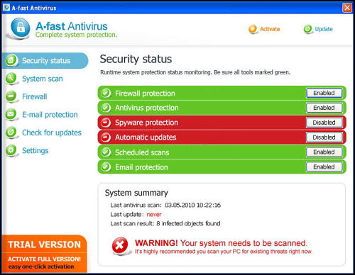Click the System scan magnifier icon
The height and width of the screenshot is (275, 355).
tap(11, 78)
